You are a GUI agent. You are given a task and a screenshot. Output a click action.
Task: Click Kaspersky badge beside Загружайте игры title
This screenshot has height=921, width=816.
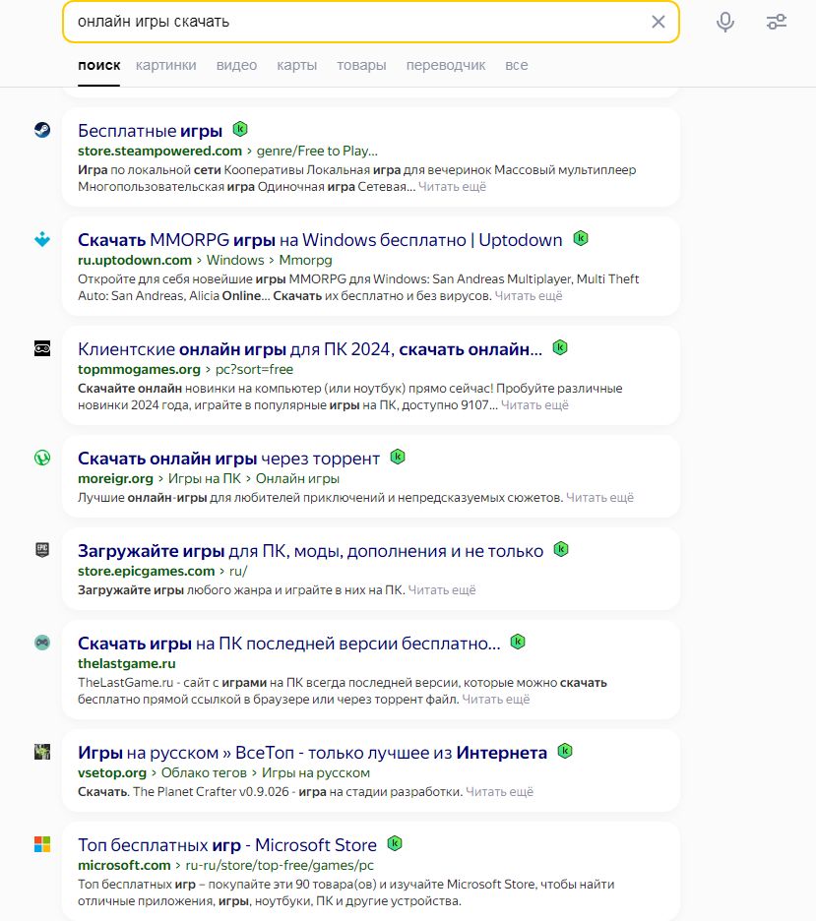(x=561, y=549)
